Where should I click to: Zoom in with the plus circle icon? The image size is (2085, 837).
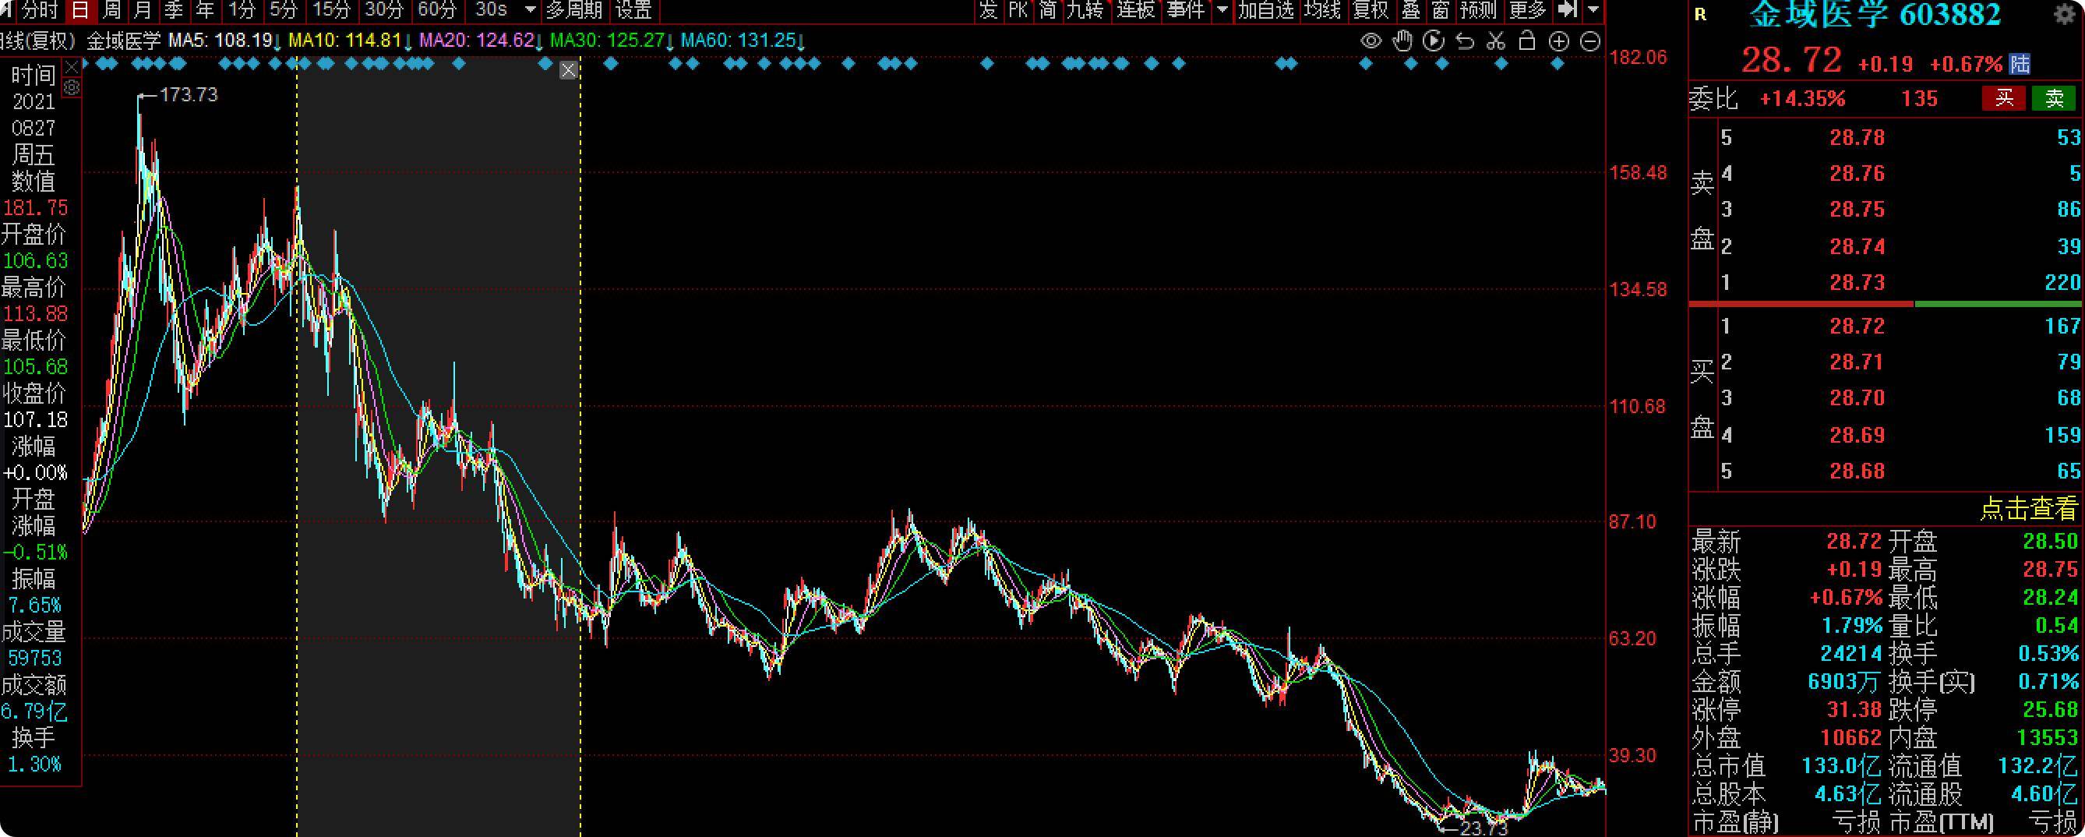point(1559,41)
